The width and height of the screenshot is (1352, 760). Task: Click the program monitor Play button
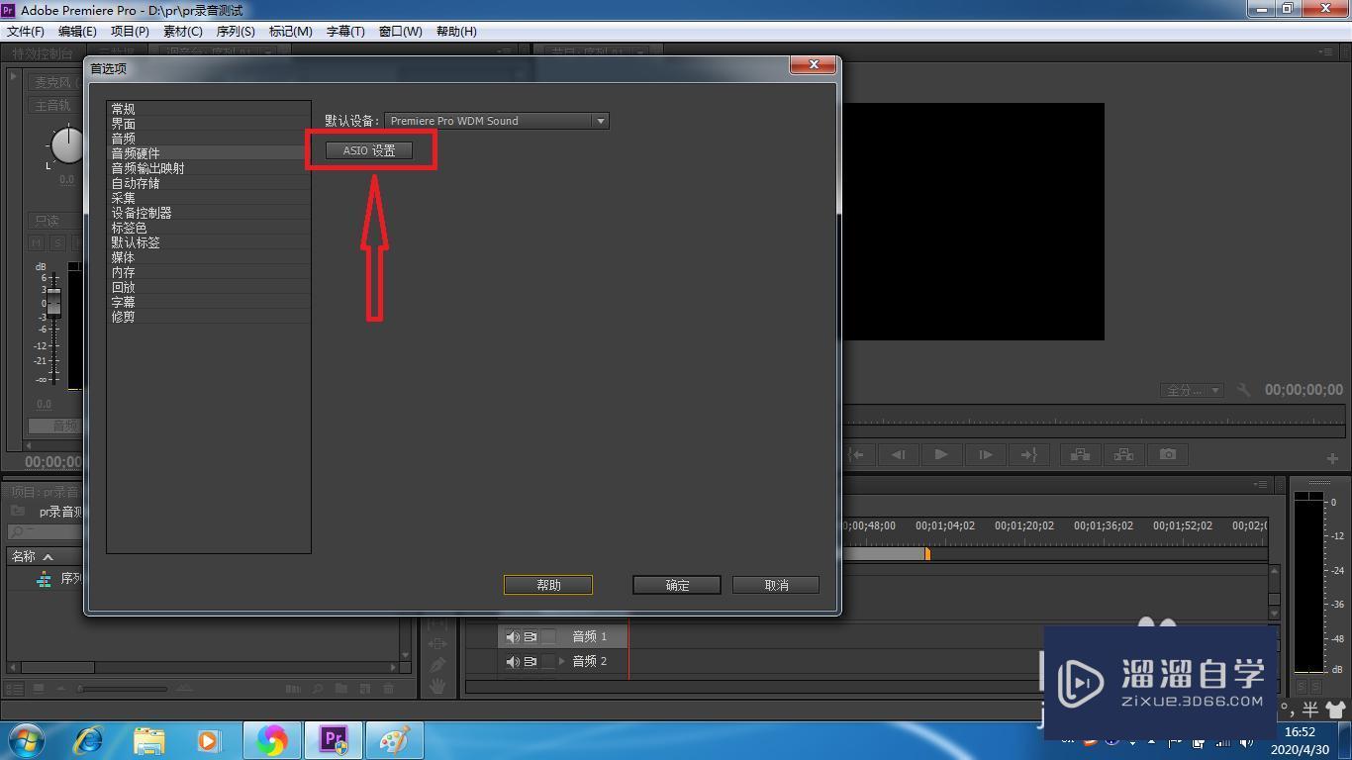(941, 454)
